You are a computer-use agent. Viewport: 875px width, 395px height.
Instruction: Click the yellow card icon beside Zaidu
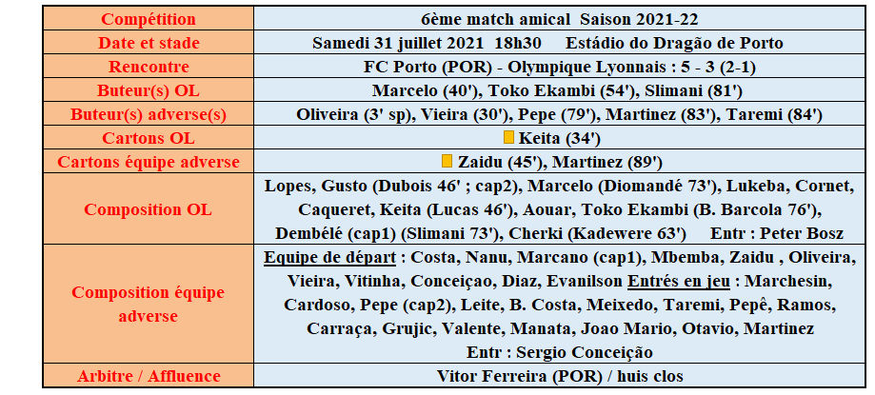[x=447, y=161]
